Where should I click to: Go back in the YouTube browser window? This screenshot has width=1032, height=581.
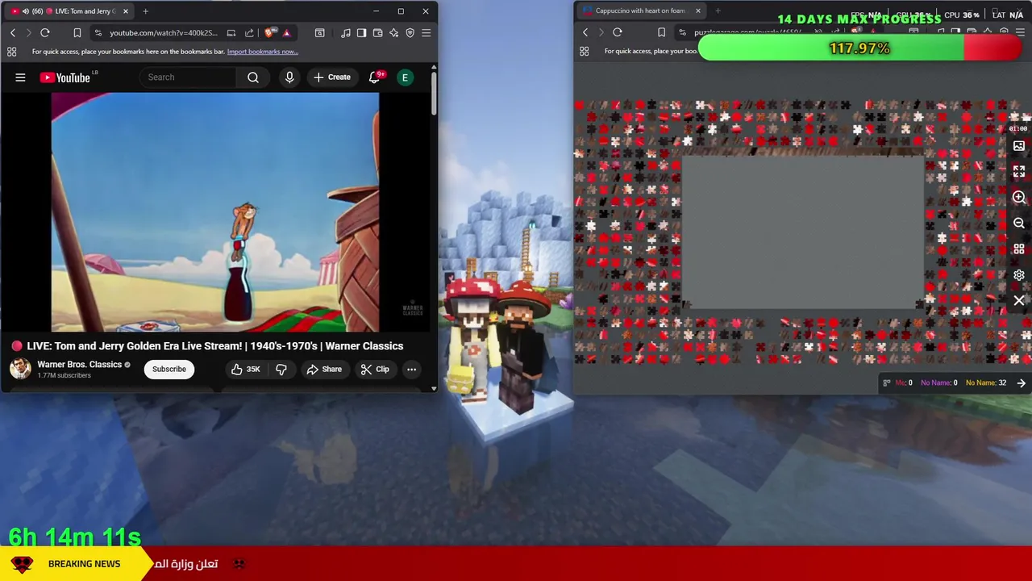coord(13,33)
